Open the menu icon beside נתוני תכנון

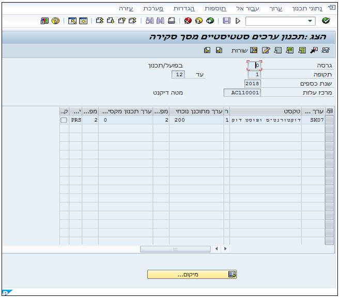click(332, 8)
